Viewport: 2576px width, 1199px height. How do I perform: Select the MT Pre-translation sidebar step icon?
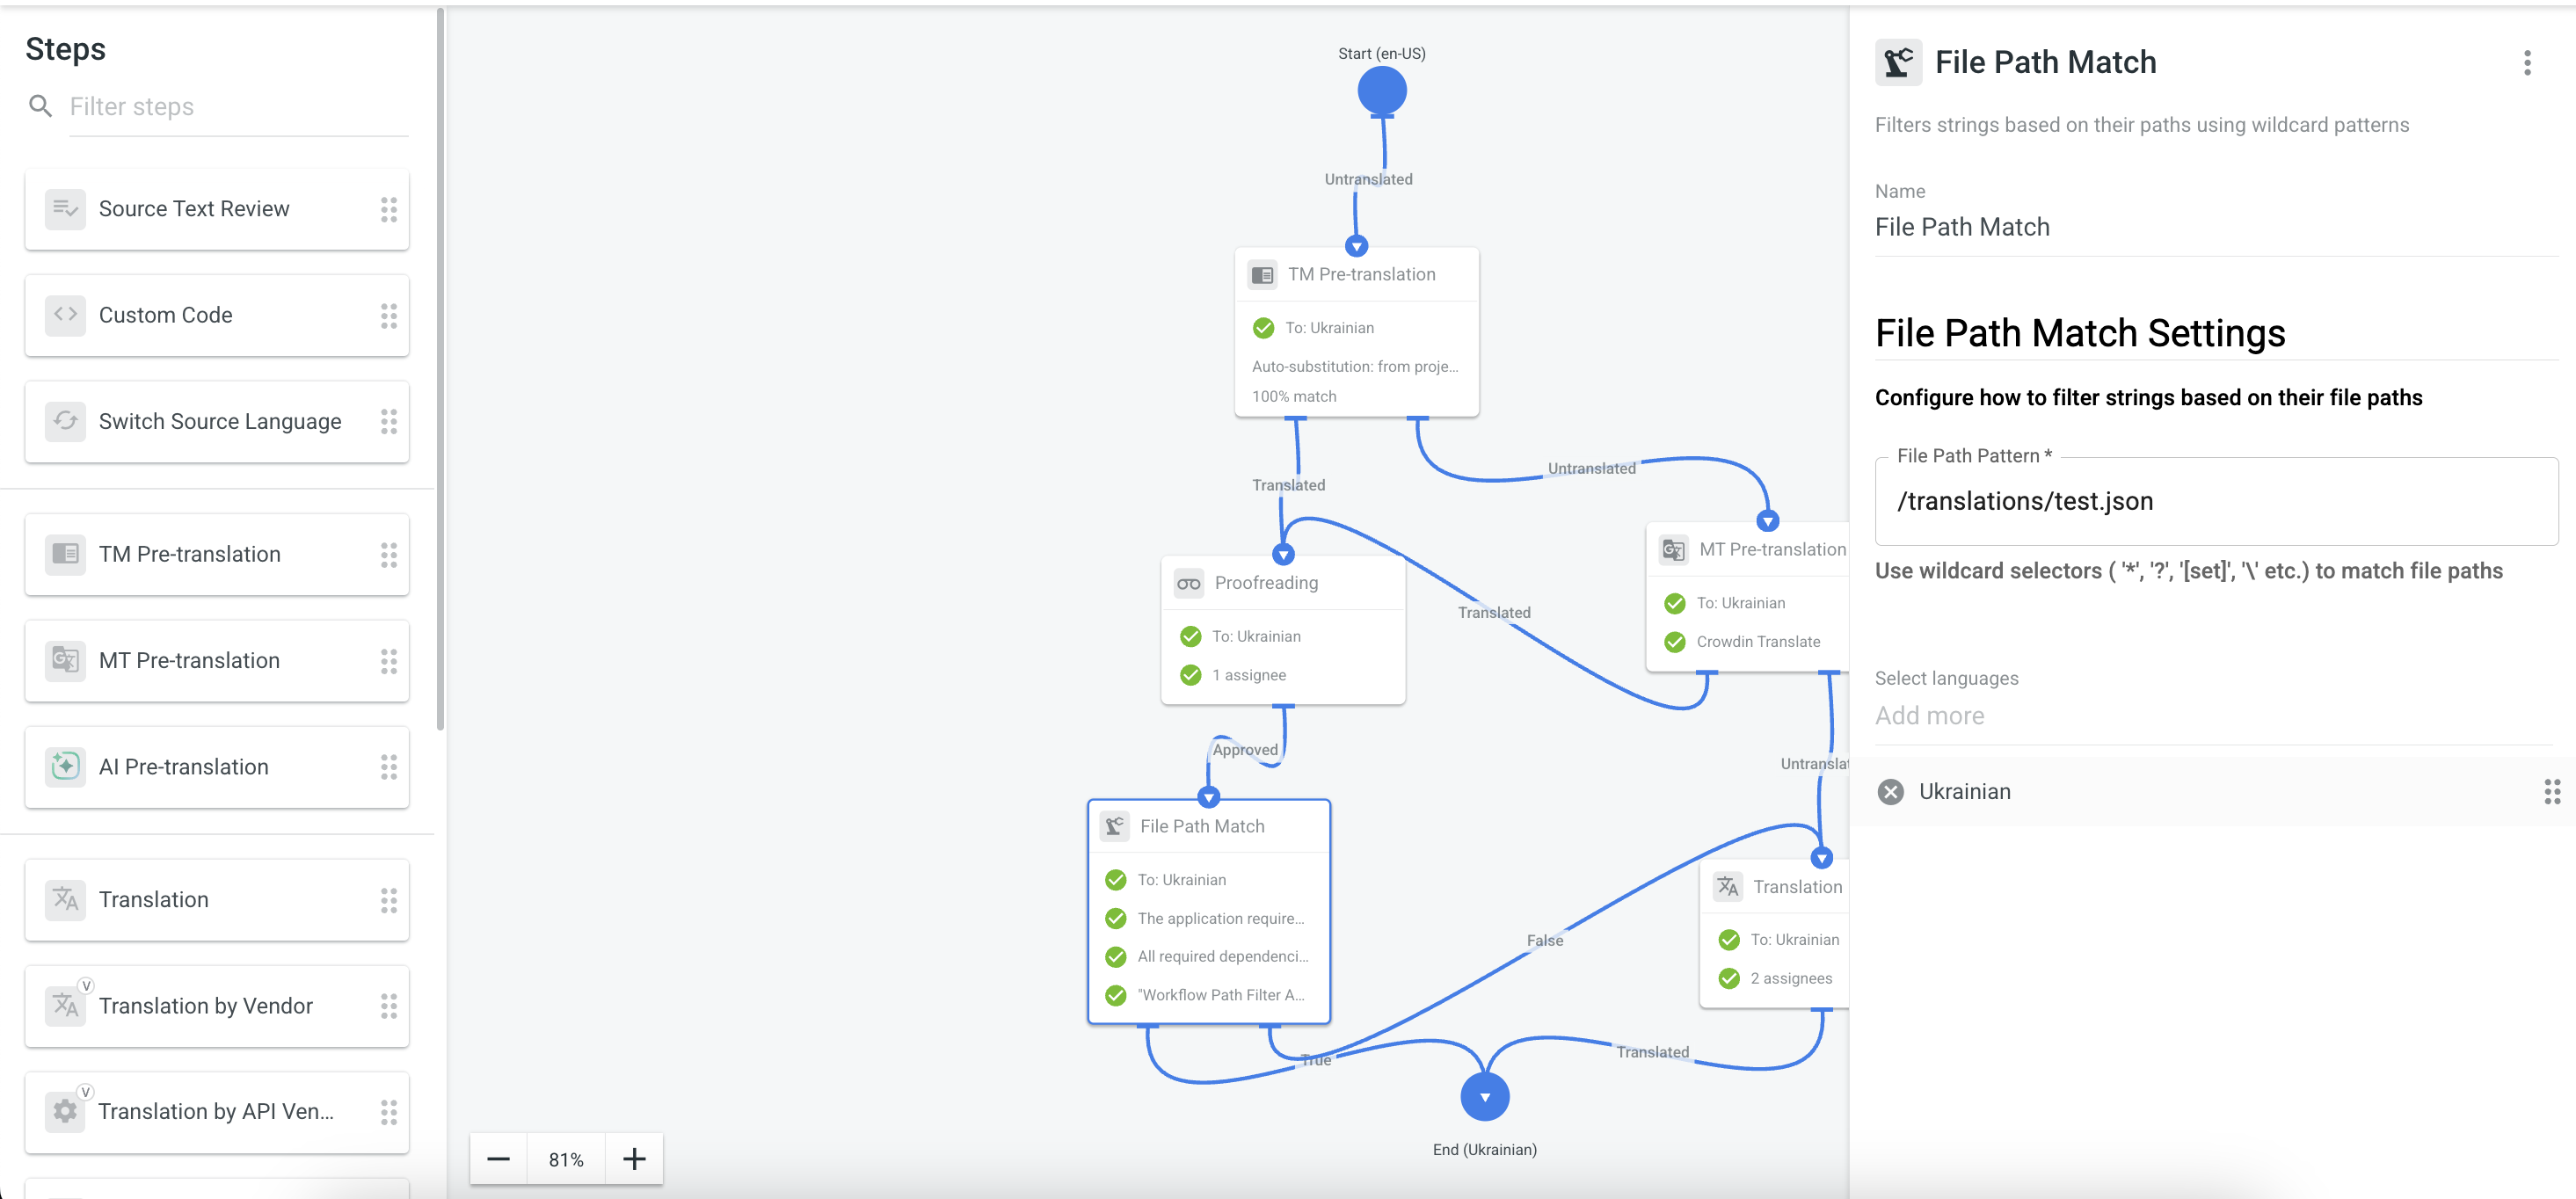65,660
